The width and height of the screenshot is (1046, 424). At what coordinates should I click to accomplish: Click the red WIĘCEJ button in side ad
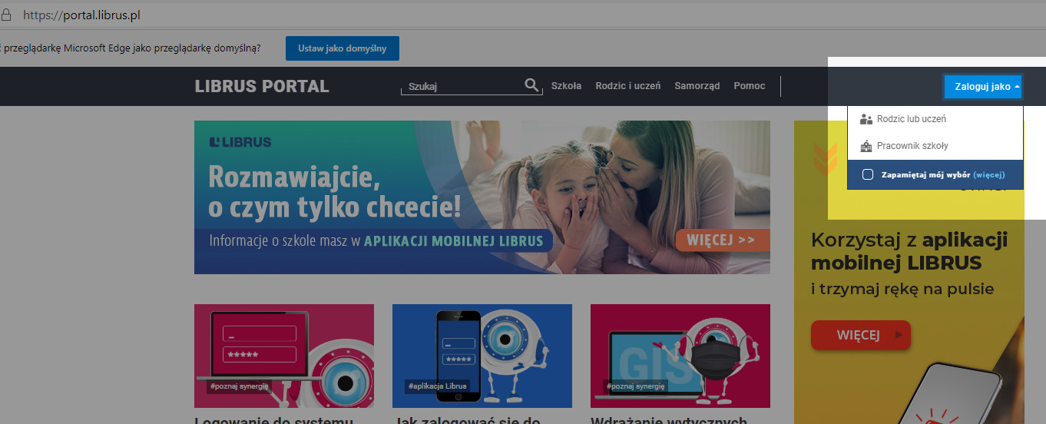coord(860,335)
